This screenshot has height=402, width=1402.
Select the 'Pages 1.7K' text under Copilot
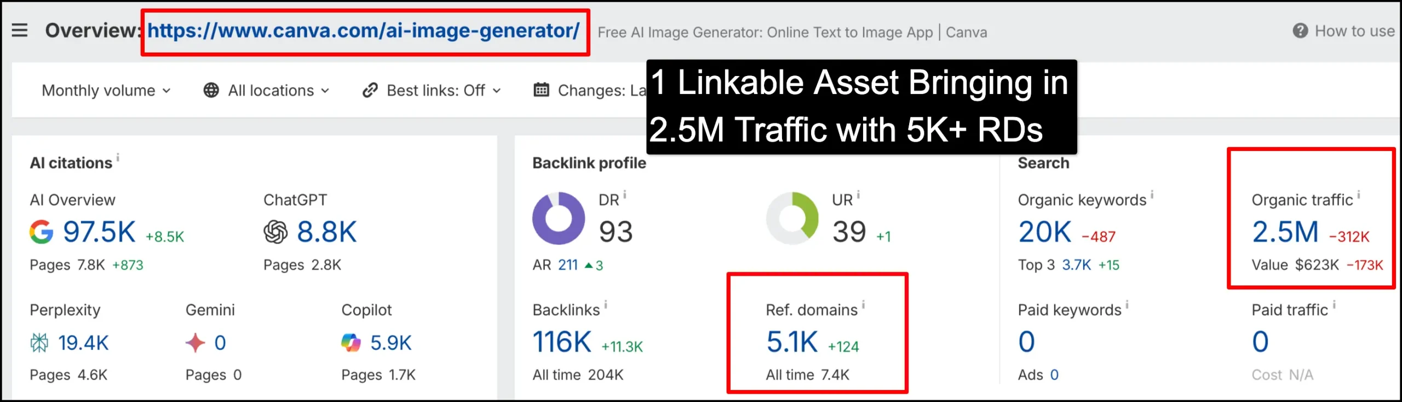pyautogui.click(x=378, y=375)
